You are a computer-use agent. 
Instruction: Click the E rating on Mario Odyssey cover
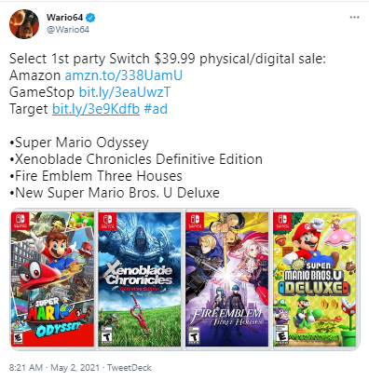[x=18, y=337]
